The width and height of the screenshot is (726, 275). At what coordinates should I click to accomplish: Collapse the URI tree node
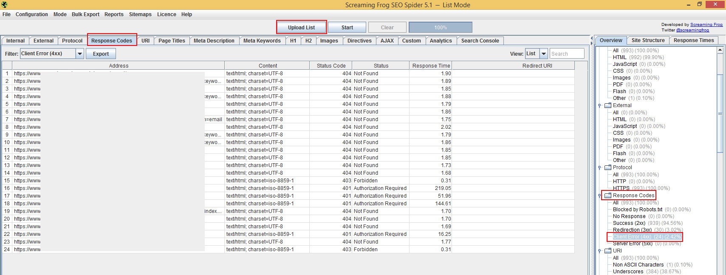tap(599, 251)
